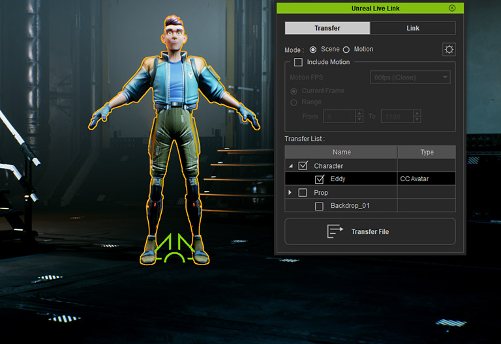Select Scene mode radio button

pyautogui.click(x=313, y=50)
